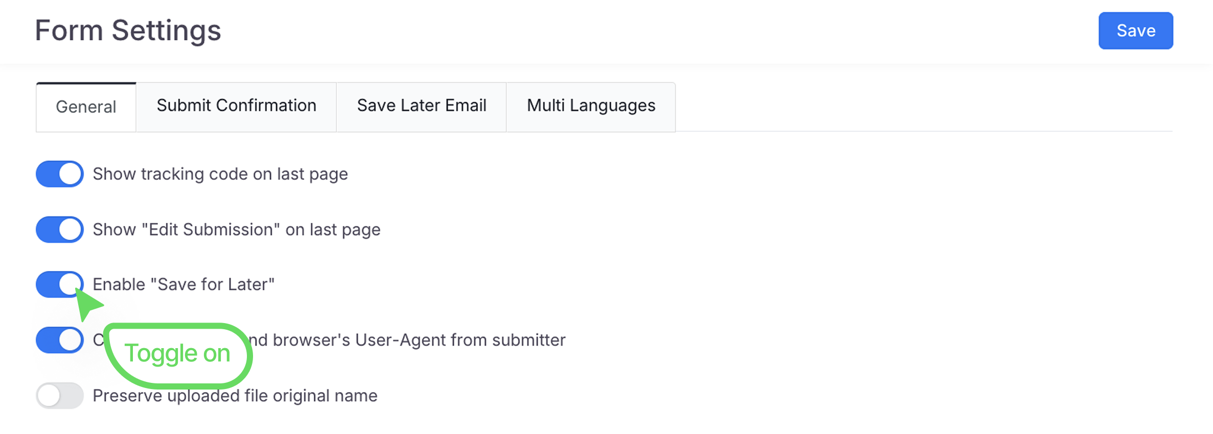Select the General tab

click(x=86, y=107)
